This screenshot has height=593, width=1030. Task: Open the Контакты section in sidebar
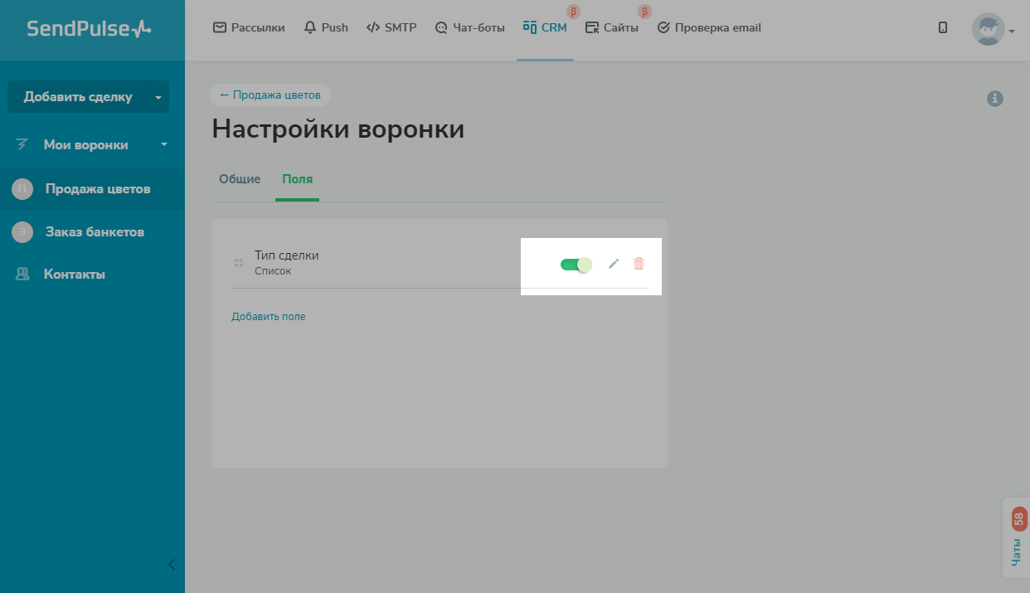click(x=74, y=275)
